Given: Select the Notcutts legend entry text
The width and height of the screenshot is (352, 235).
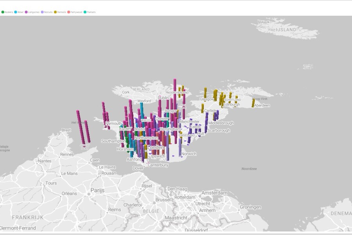Looking at the screenshot, I should coord(48,12).
